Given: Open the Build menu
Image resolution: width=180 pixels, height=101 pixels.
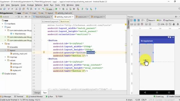Looking at the screenshot, I should coord(46,5).
